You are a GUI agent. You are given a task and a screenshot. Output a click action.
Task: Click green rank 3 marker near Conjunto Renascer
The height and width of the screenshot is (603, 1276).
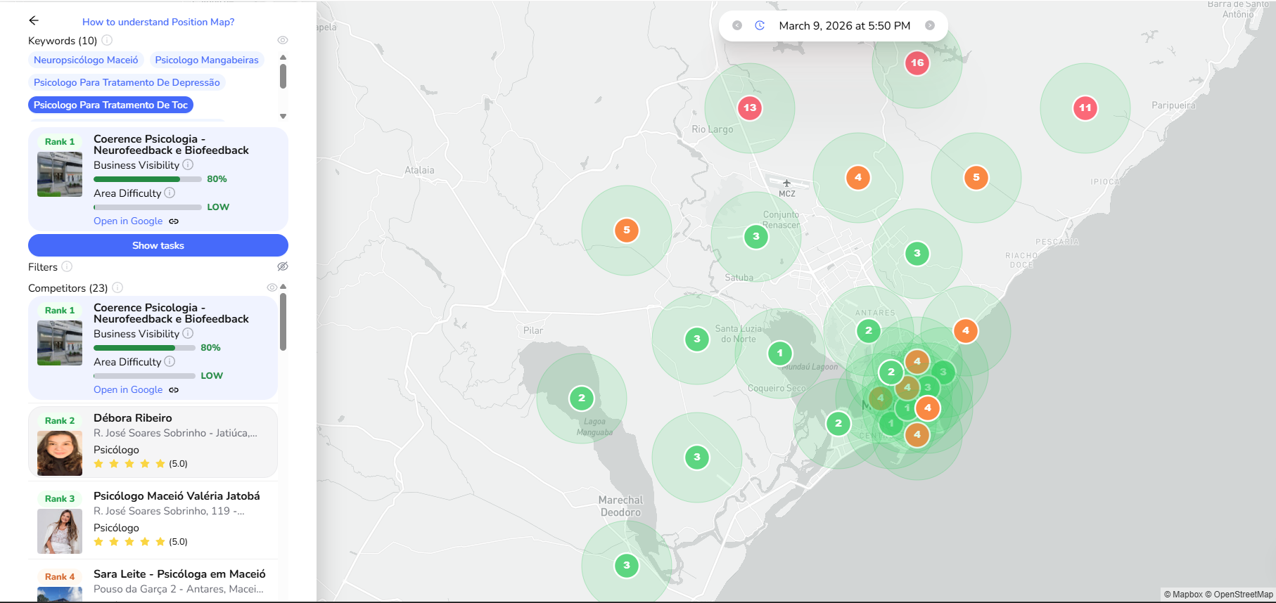coord(756,237)
